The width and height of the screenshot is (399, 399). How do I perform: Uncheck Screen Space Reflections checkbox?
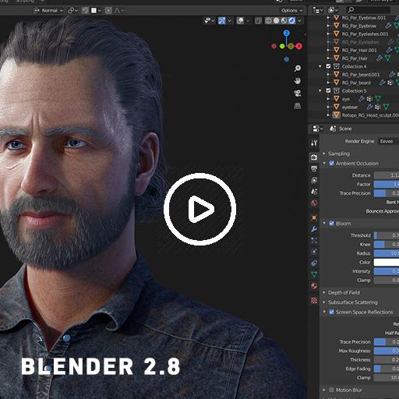click(331, 312)
